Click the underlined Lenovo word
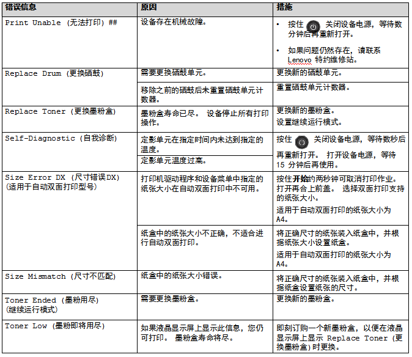Screen dimensions: 412x357 [300, 60]
